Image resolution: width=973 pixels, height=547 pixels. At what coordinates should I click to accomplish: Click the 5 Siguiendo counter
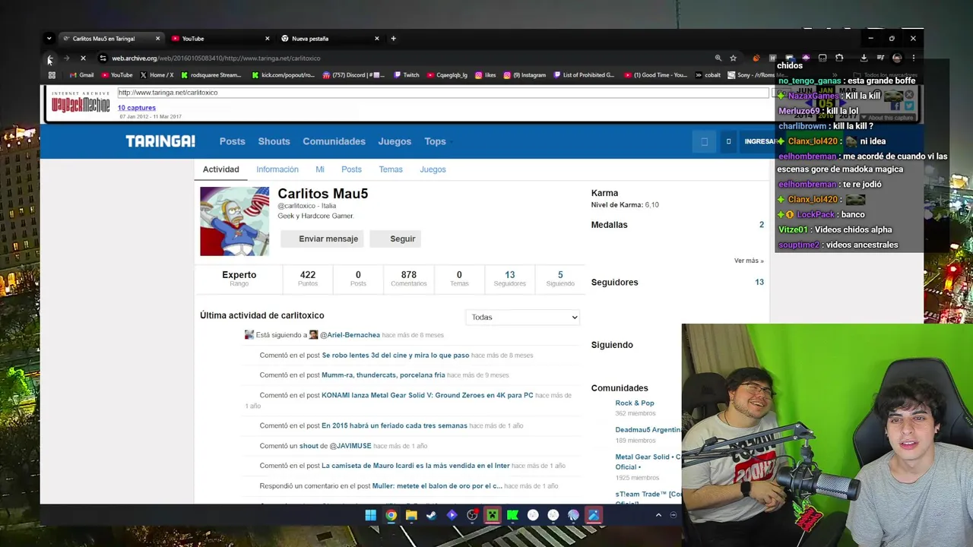point(560,278)
